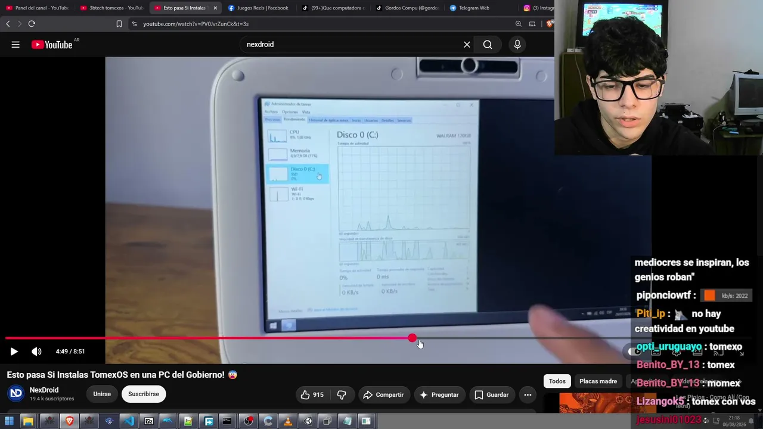Select the 'Todos' filter chip
This screenshot has height=429, width=763.
(557, 381)
